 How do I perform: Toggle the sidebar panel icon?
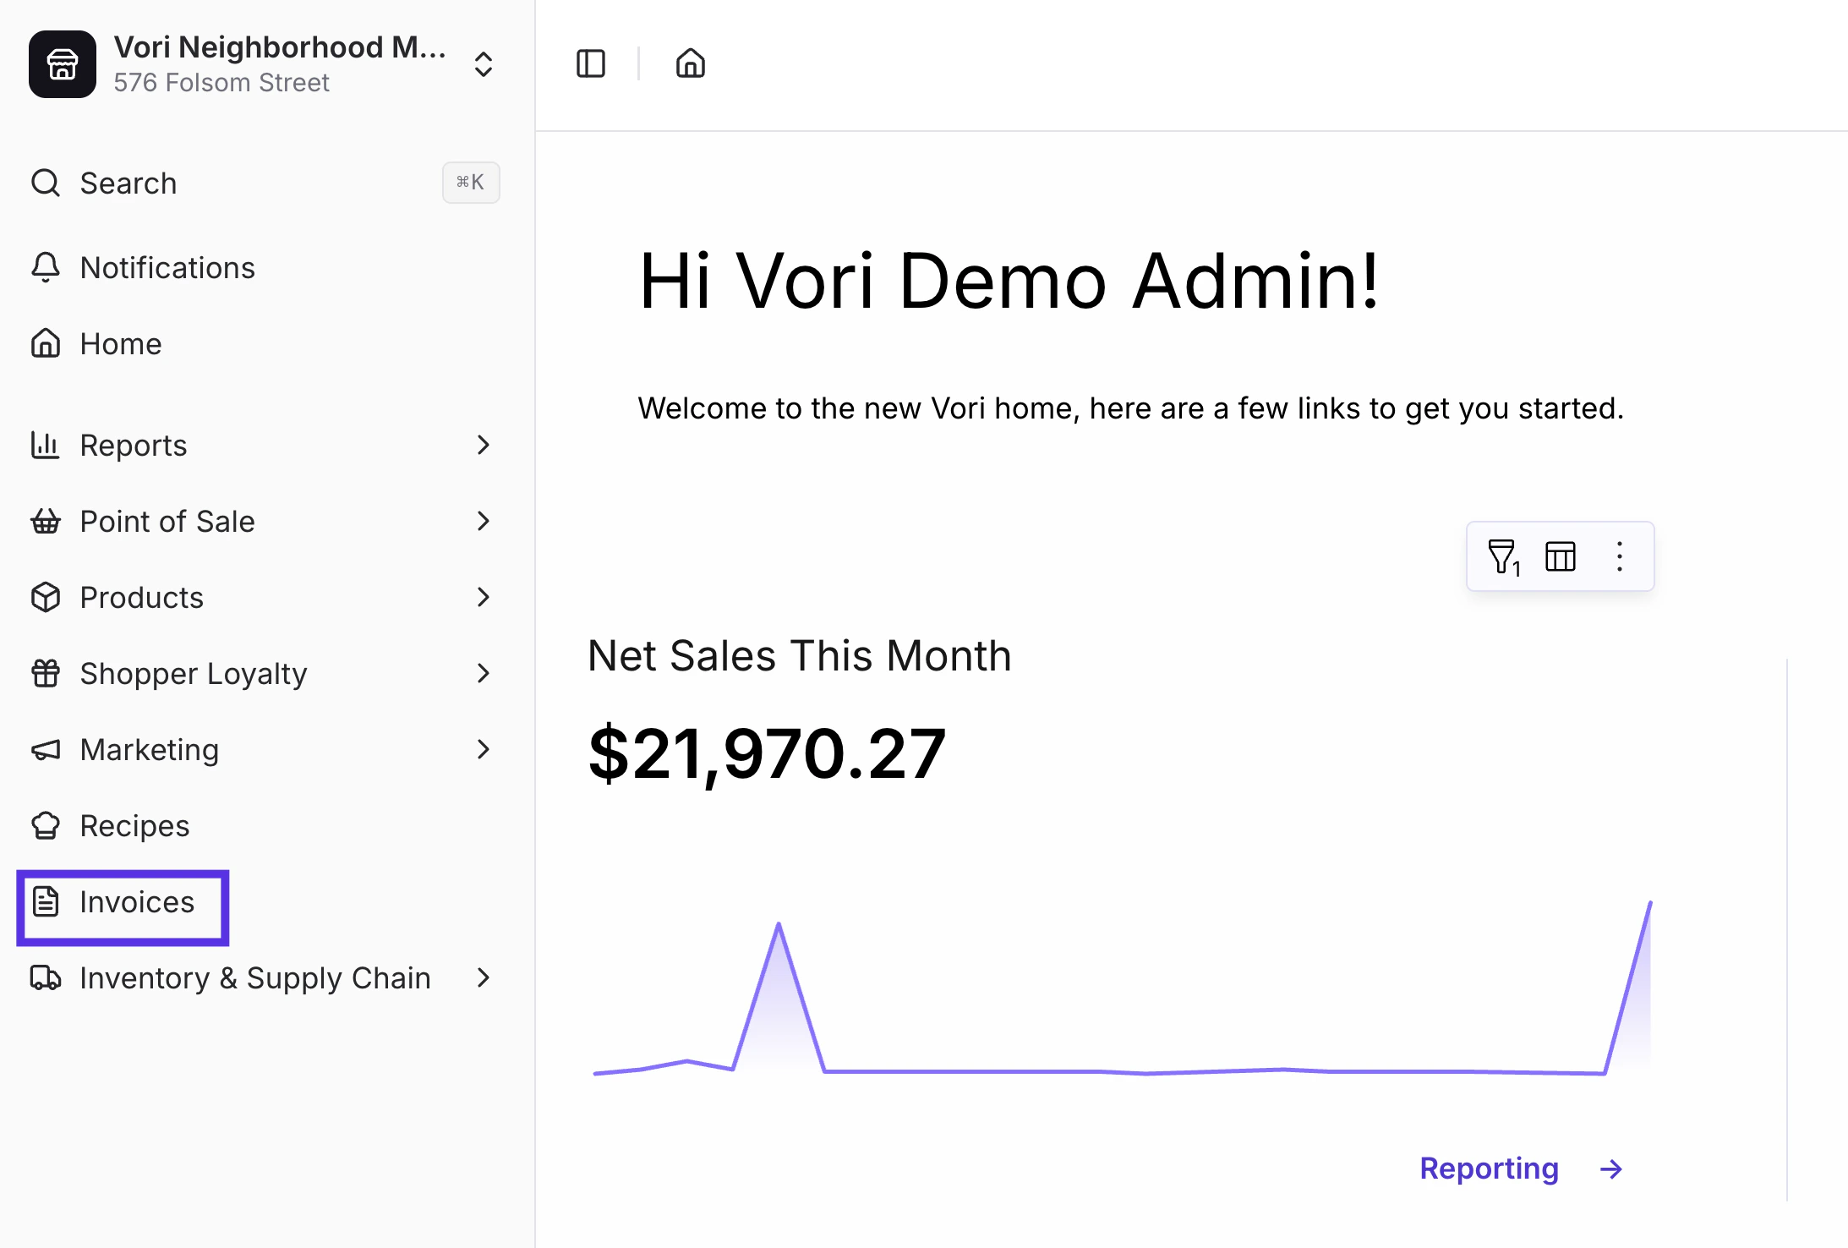pyautogui.click(x=590, y=63)
